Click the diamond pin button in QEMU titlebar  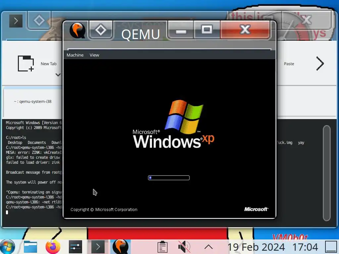coord(101,30)
